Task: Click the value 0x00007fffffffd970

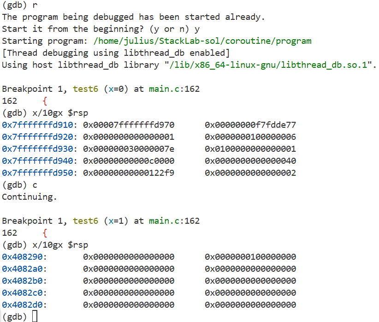Action: 129,125
